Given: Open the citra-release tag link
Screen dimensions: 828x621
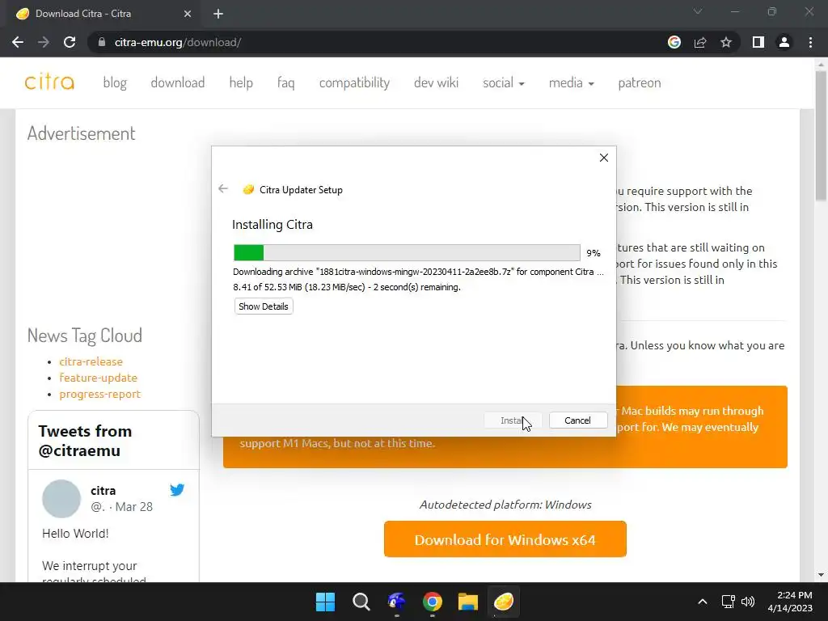Looking at the screenshot, I should 91,361.
